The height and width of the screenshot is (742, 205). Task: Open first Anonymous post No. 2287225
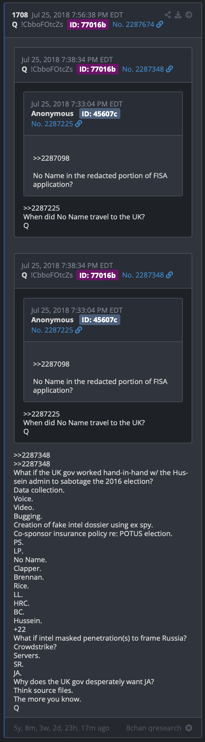(x=52, y=124)
